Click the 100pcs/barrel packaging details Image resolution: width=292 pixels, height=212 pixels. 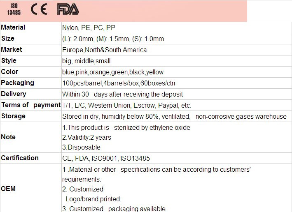click(x=119, y=83)
